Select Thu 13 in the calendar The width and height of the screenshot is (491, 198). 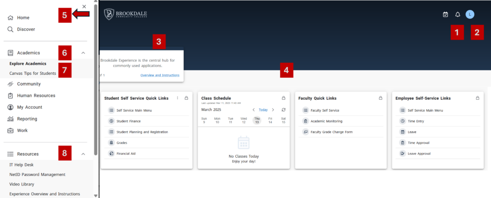pyautogui.click(x=257, y=120)
